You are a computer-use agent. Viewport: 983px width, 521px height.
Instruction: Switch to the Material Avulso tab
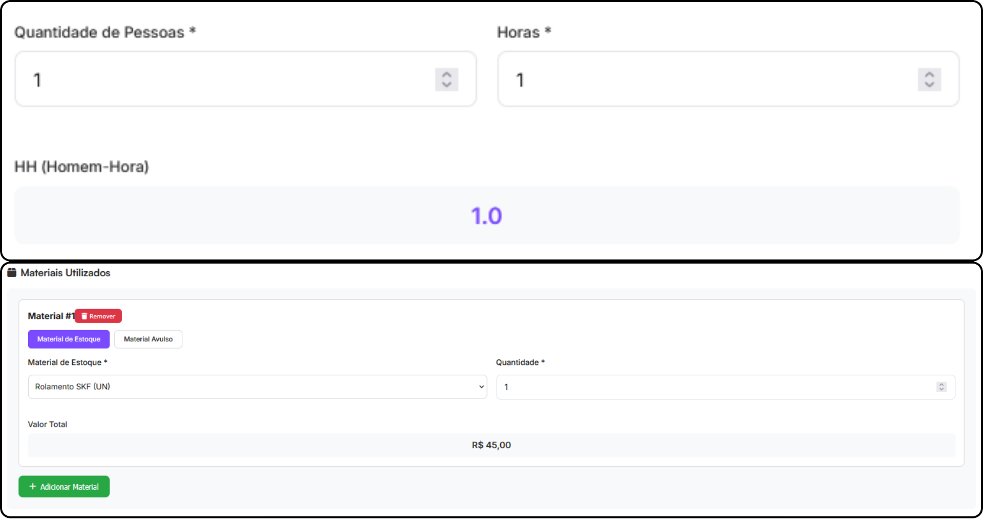(148, 339)
